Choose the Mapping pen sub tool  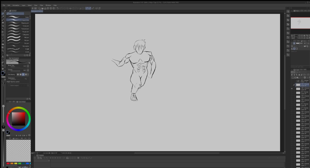coord(18,23)
